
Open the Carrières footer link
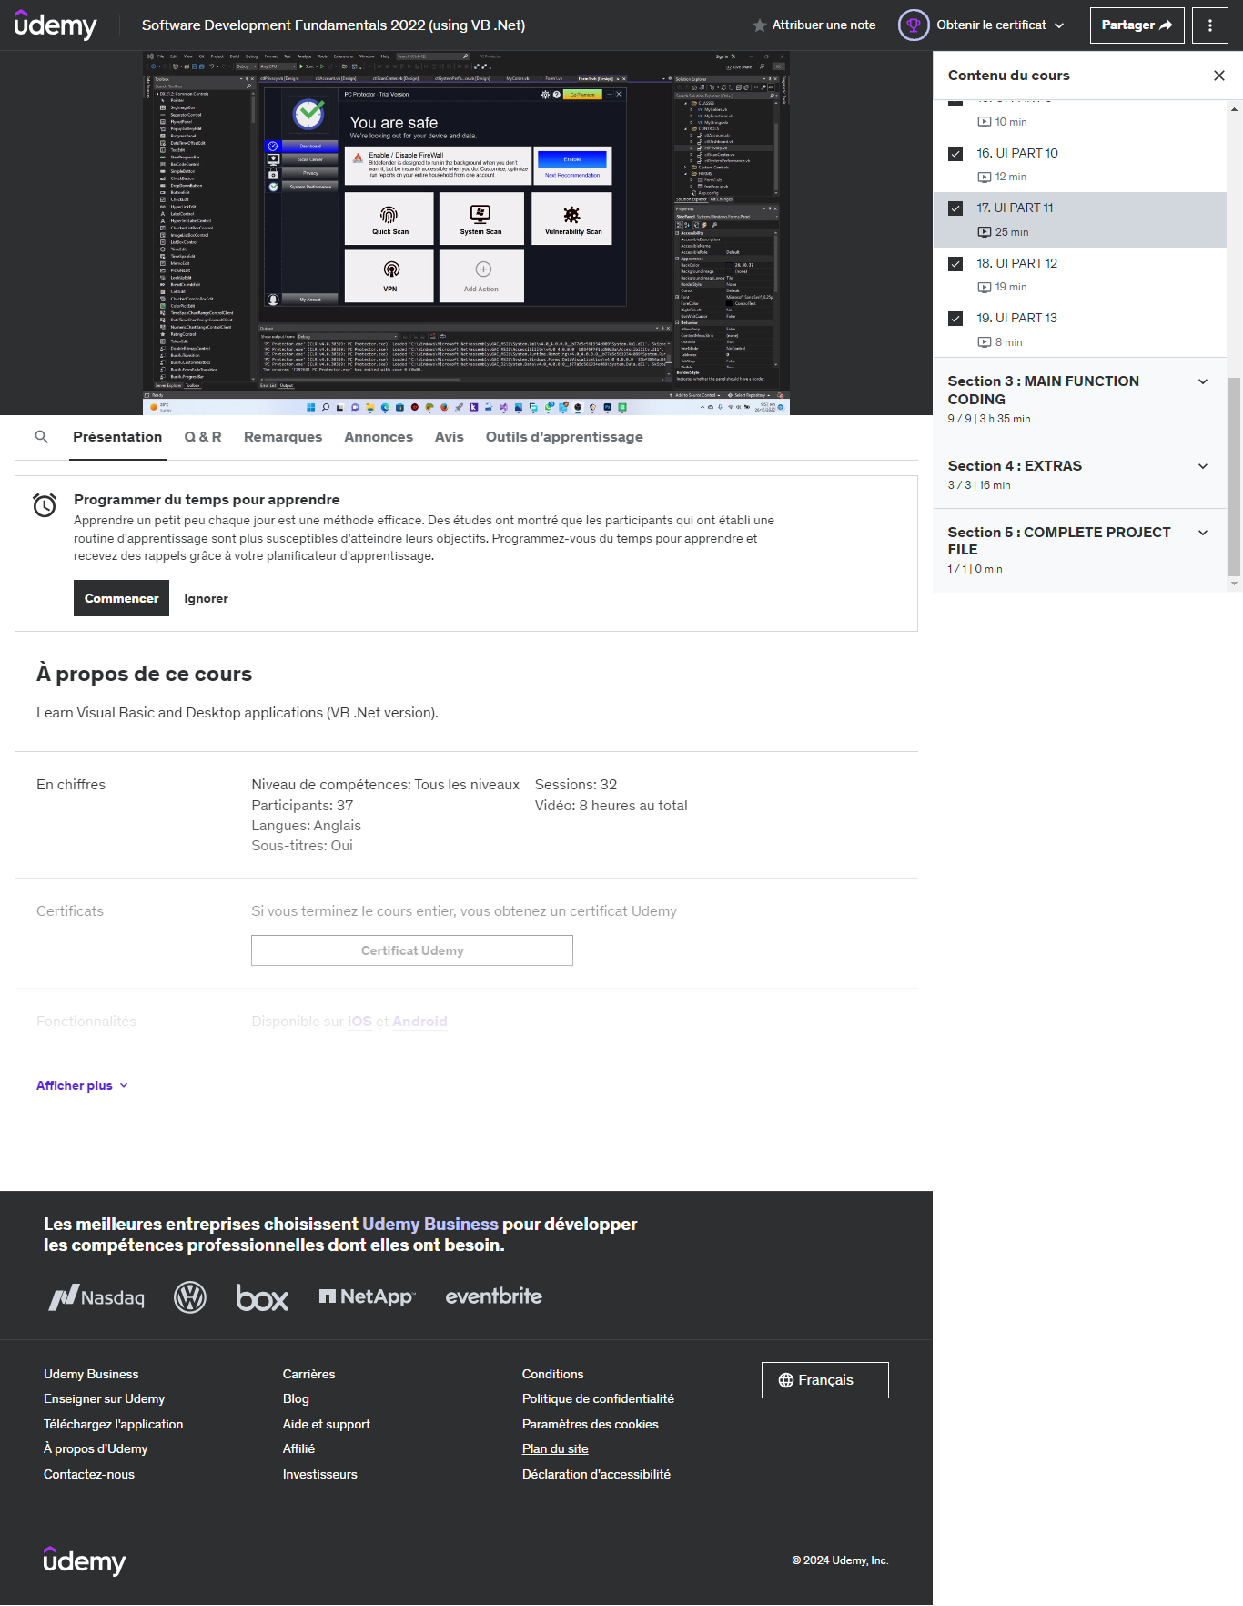308,1374
